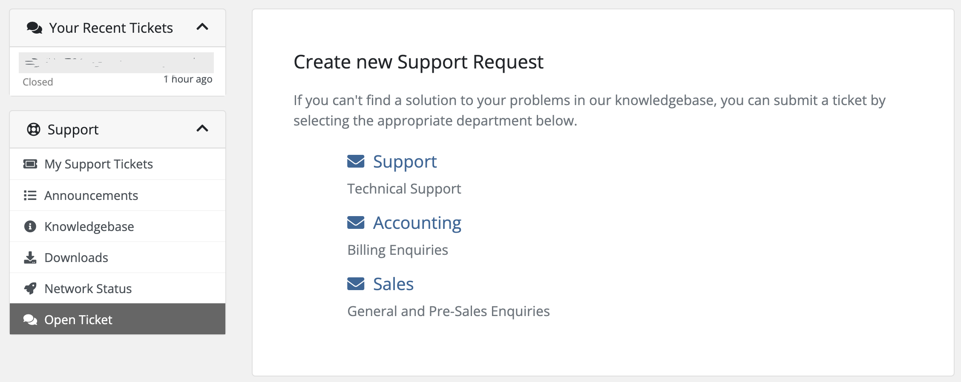This screenshot has width=961, height=382.
Task: Click the envelope icon beside Sales department
Action: [356, 284]
